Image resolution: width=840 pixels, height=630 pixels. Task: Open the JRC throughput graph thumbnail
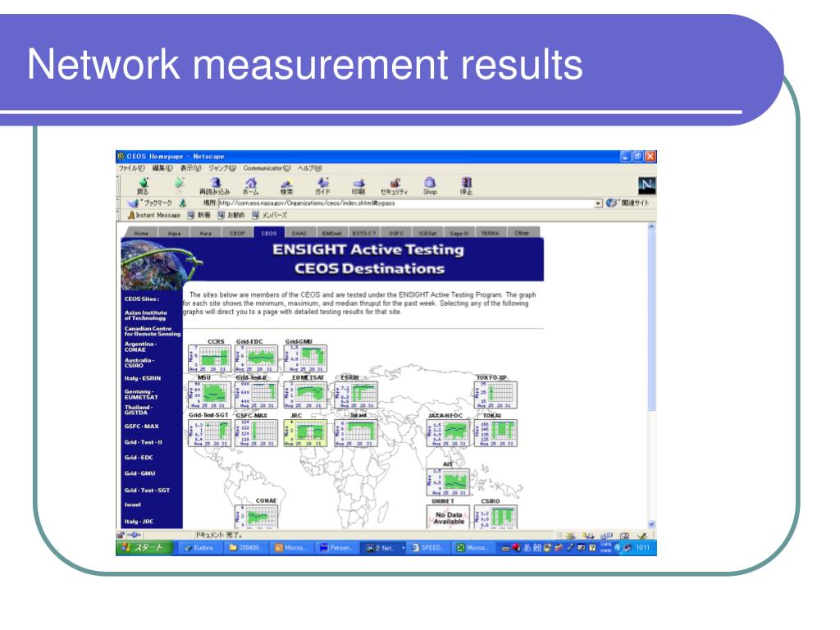tap(305, 433)
